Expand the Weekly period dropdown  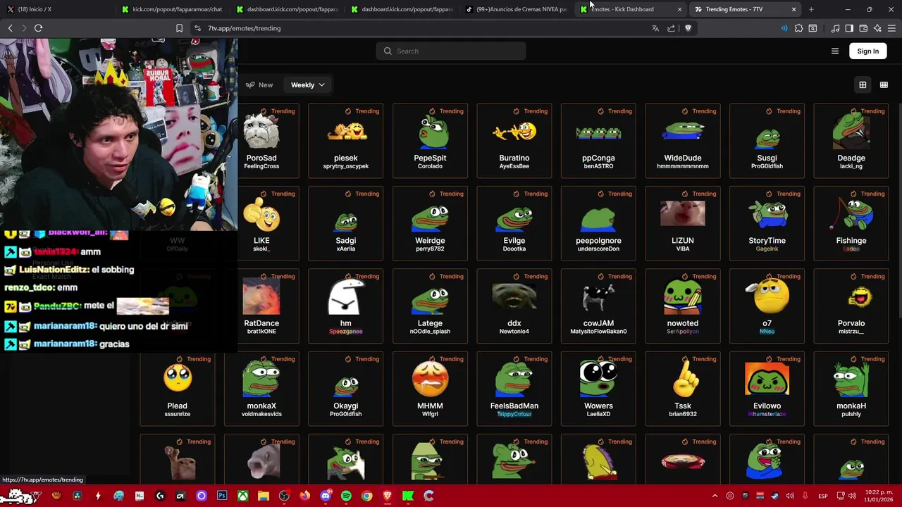click(308, 84)
